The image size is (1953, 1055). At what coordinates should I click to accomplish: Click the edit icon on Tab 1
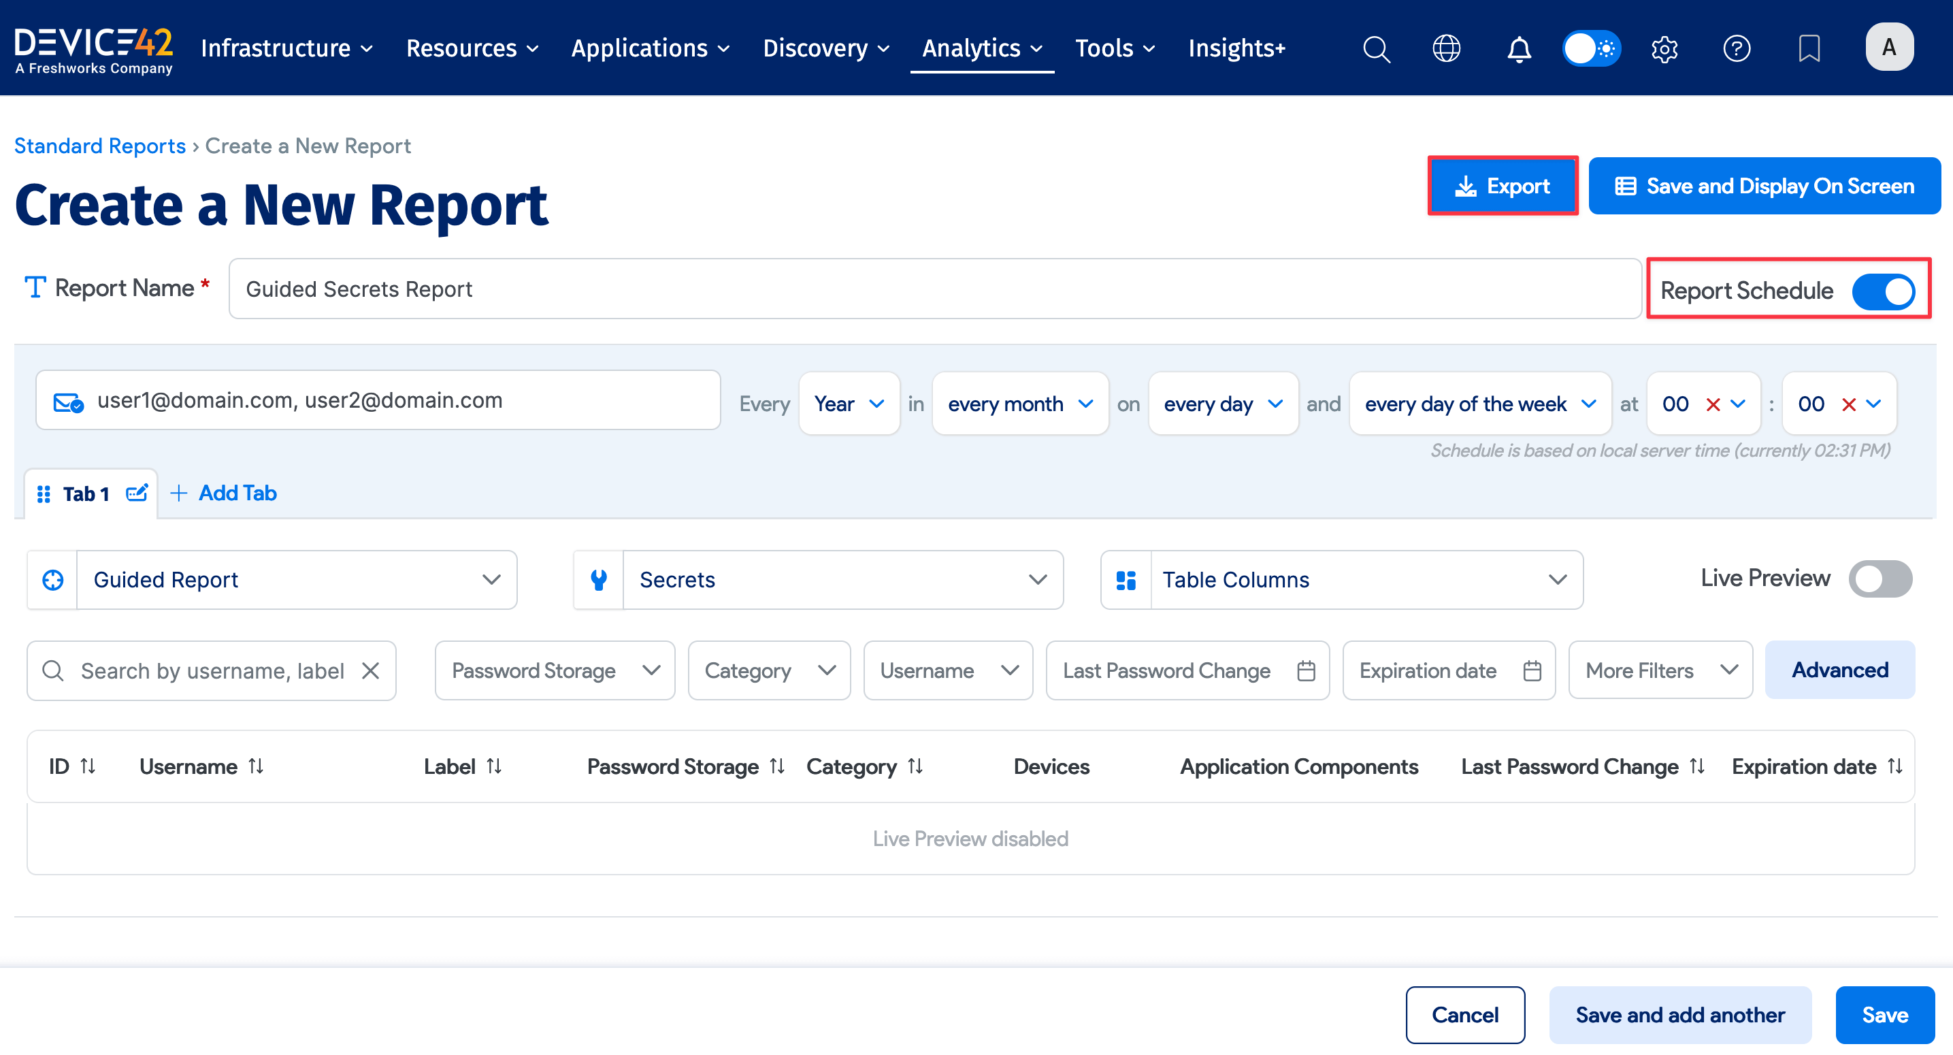pos(137,493)
